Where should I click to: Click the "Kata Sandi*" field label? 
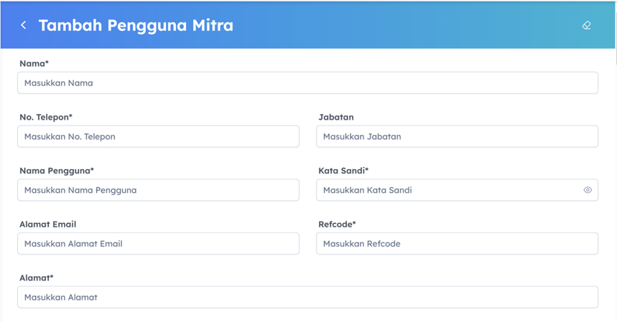point(343,171)
